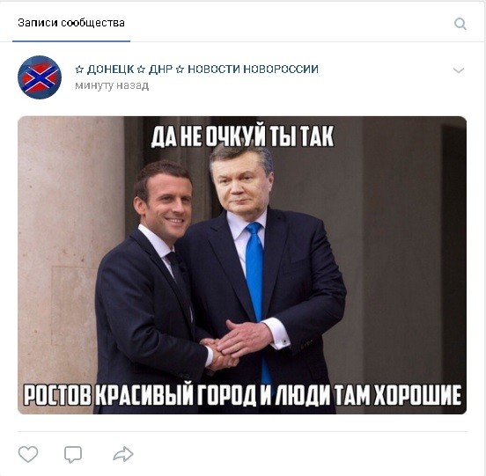Viewport: 486px width, 476px height.
Task: Like the post with the heart icon
Action: pos(28,454)
